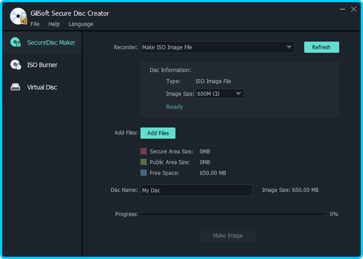Open the SecureDisc Maker tab

(x=42, y=42)
